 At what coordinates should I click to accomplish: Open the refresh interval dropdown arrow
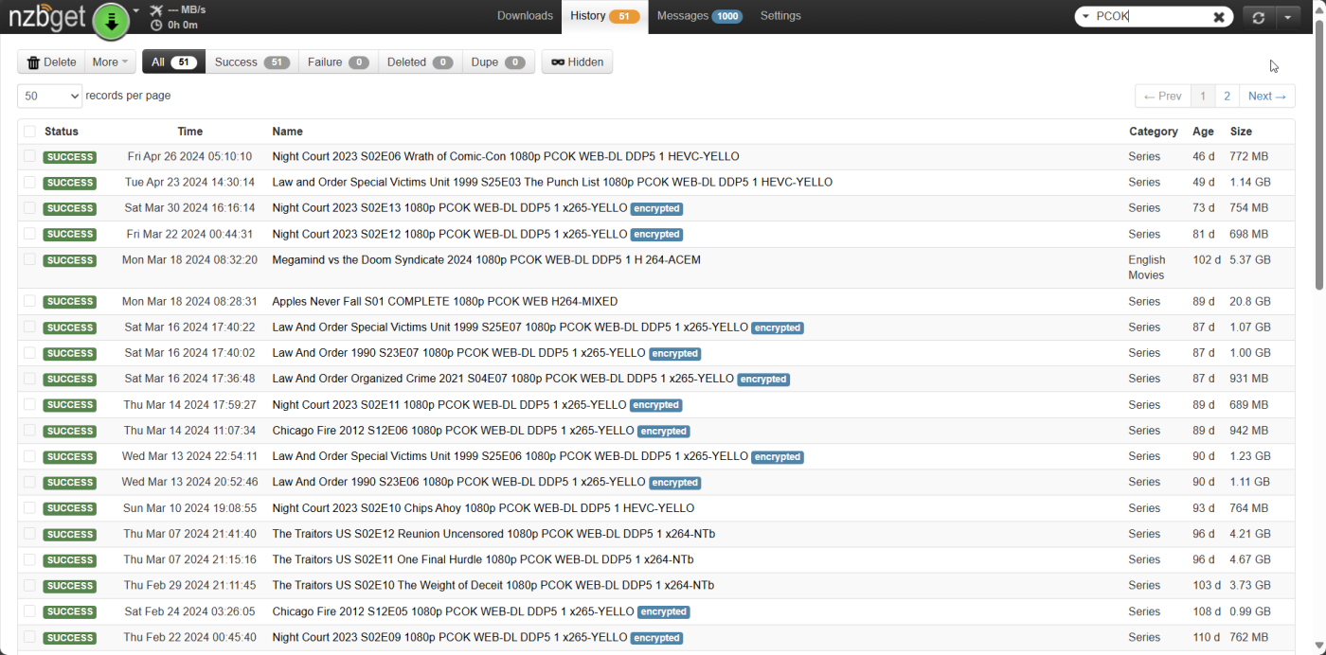[x=1287, y=17]
